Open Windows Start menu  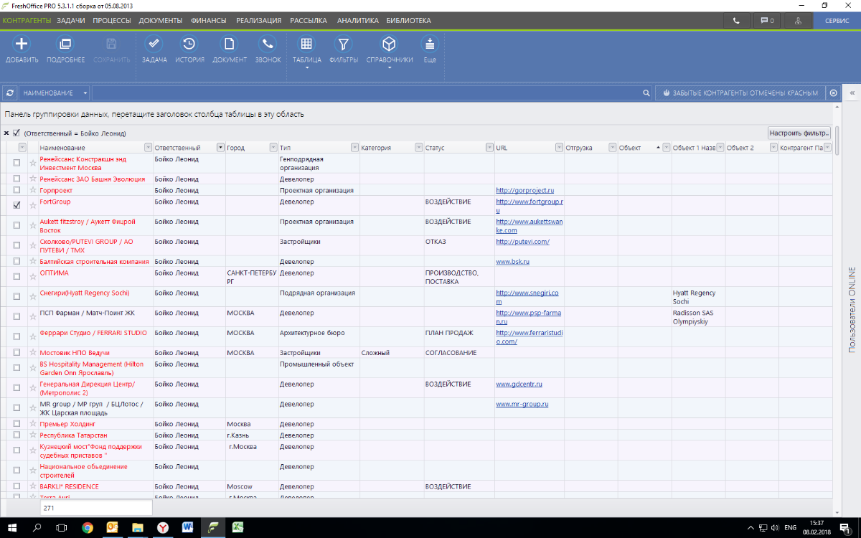click(x=12, y=527)
